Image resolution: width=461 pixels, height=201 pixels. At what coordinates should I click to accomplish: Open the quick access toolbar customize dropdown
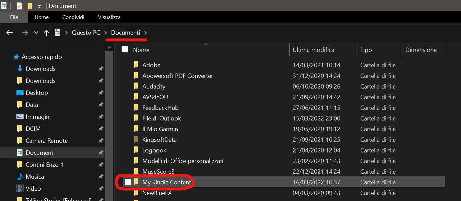(39, 7)
